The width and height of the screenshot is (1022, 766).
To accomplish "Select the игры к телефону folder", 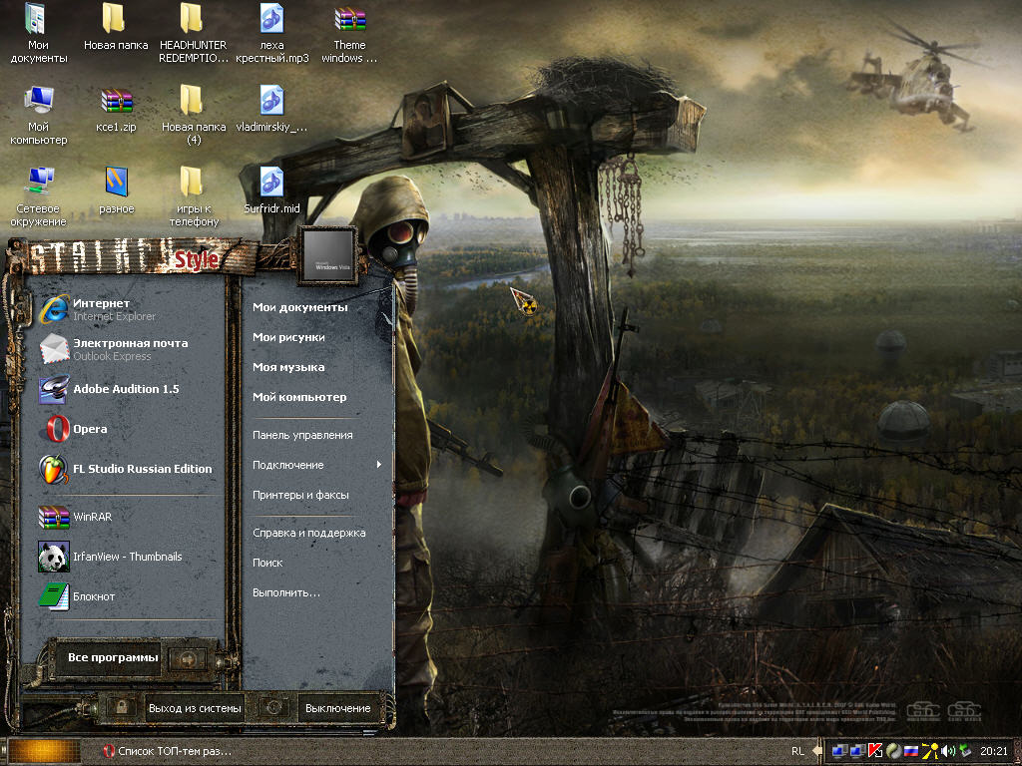I will [x=194, y=196].
